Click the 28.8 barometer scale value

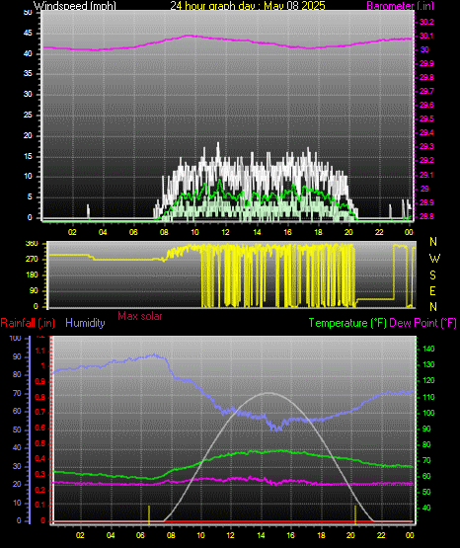tap(426, 216)
